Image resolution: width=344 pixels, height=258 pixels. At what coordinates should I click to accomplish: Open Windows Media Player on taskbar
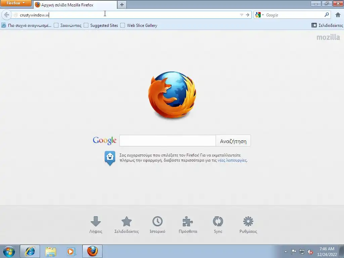(71, 251)
